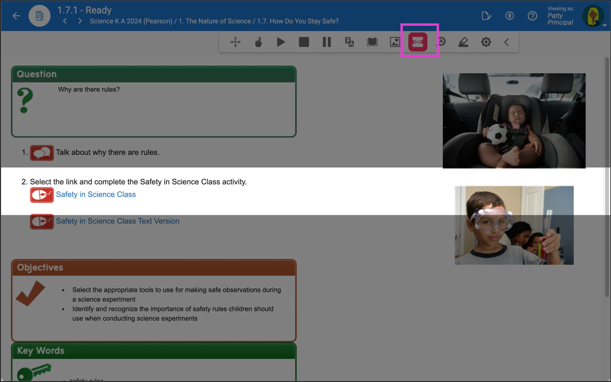The image size is (611, 382).
Task: Open accessibility options icon in header
Action: (x=509, y=16)
